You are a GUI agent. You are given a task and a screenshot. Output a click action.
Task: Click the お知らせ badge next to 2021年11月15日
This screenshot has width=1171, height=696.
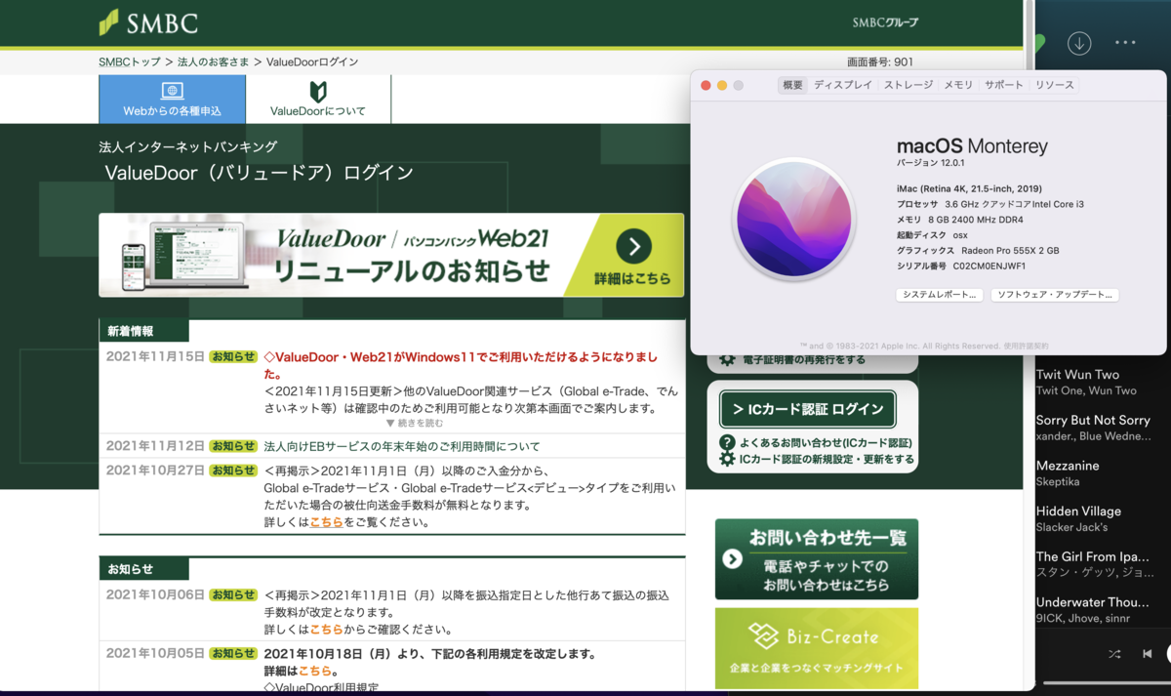[233, 357]
